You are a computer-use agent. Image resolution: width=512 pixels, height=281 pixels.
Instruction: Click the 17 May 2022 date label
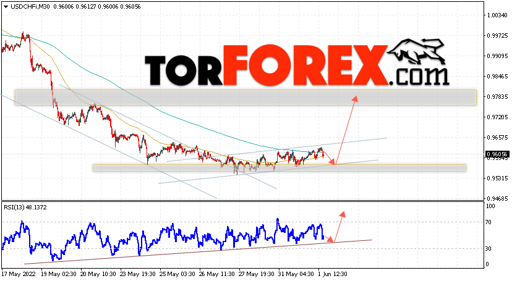click(20, 274)
